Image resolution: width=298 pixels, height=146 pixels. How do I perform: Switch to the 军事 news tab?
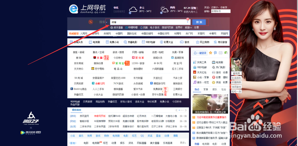tap(206, 89)
